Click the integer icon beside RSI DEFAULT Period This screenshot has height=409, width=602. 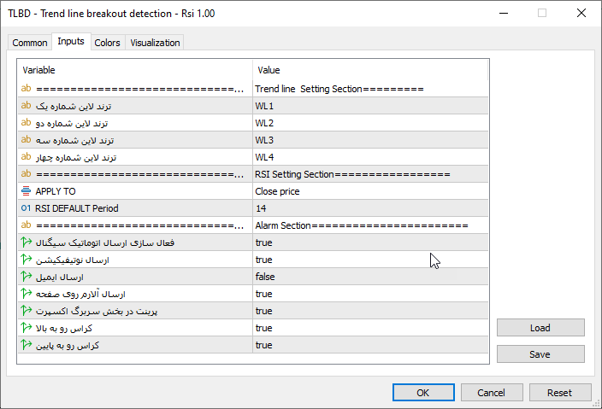(26, 208)
